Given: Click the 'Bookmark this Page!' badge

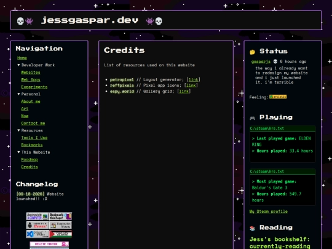Looking at the screenshot, I should (x=60, y=216).
